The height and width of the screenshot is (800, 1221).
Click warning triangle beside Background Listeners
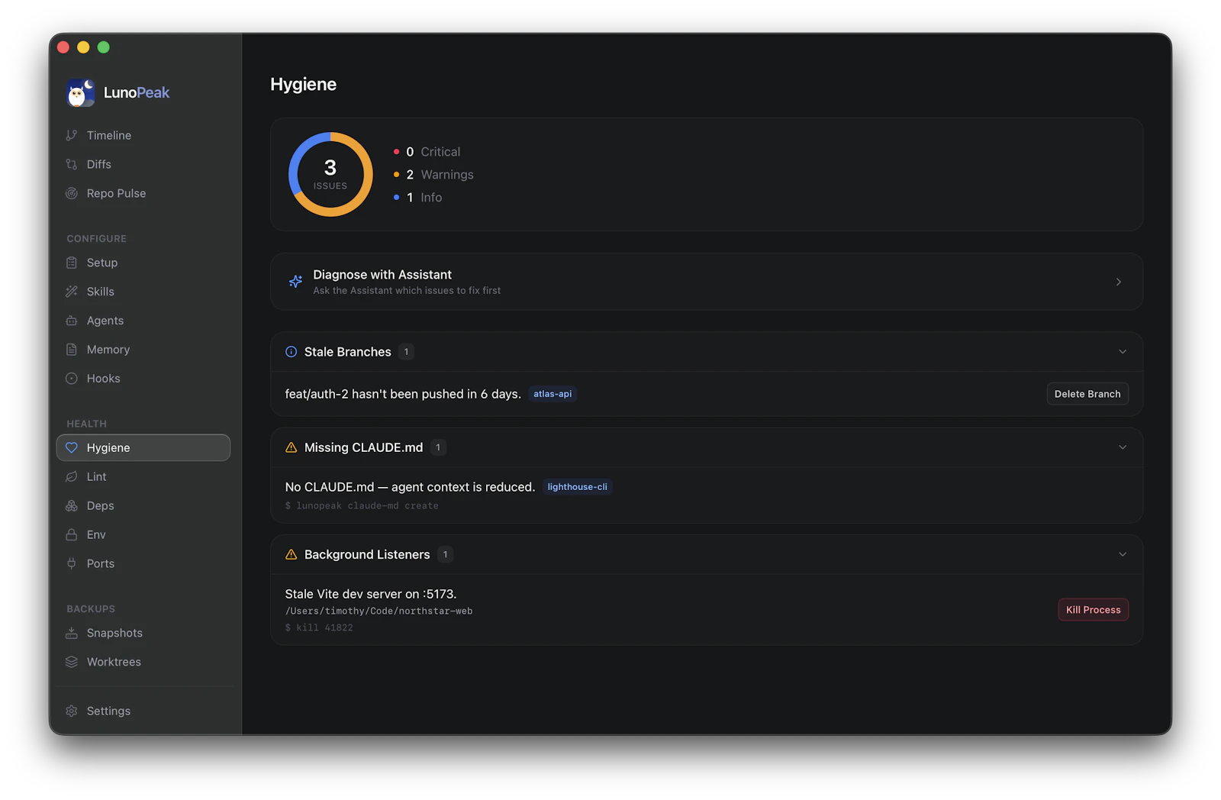click(x=292, y=554)
